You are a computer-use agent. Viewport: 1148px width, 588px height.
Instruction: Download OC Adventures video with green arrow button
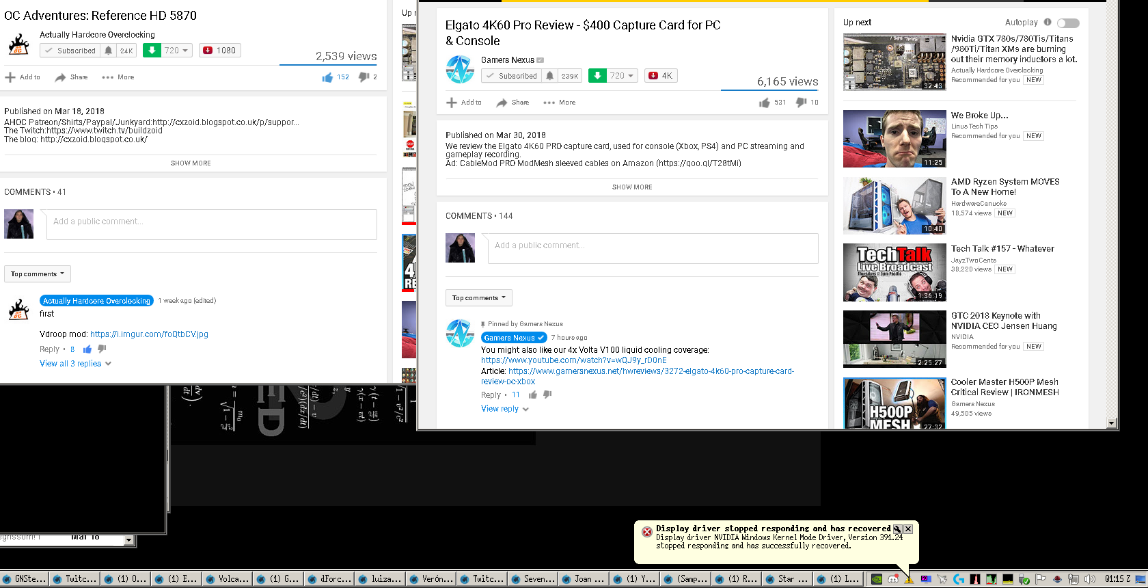point(152,51)
